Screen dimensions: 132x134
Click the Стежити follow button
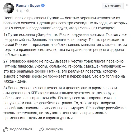coord(113,6)
